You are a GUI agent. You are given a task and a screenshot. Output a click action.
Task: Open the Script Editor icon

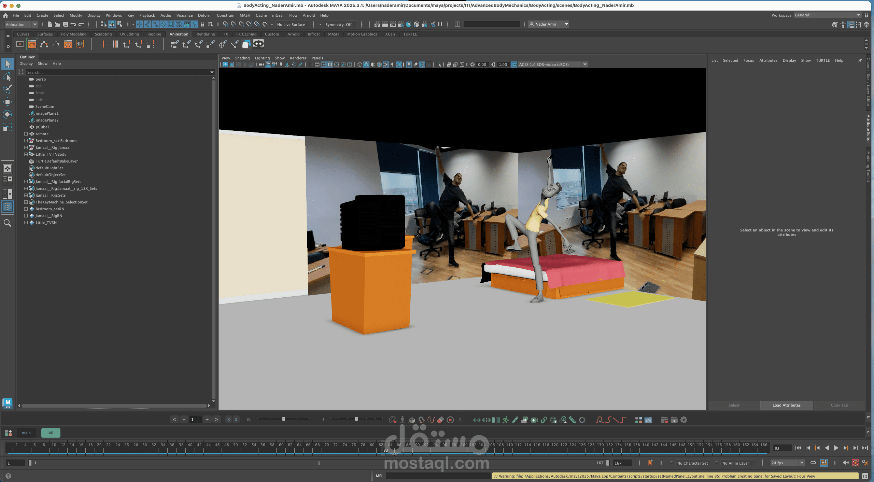[865, 476]
